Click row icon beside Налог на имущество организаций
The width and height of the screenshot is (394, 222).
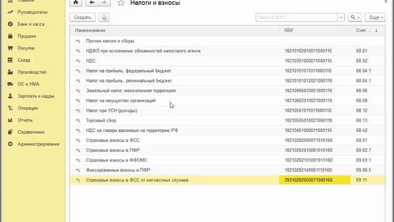click(x=78, y=101)
